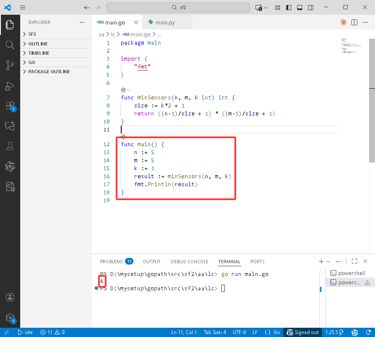This screenshot has height=337, width=375.
Task: Open the Testing flask view
Action: point(10,146)
